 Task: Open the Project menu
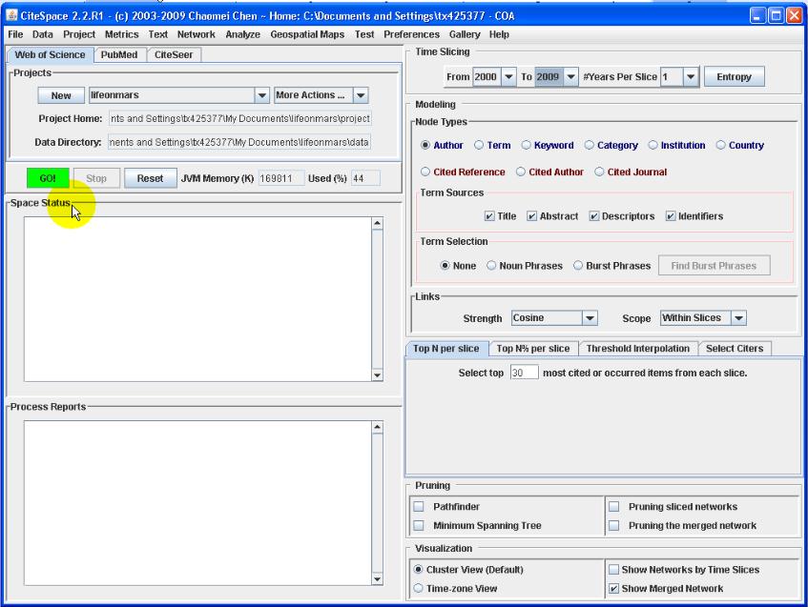point(79,34)
